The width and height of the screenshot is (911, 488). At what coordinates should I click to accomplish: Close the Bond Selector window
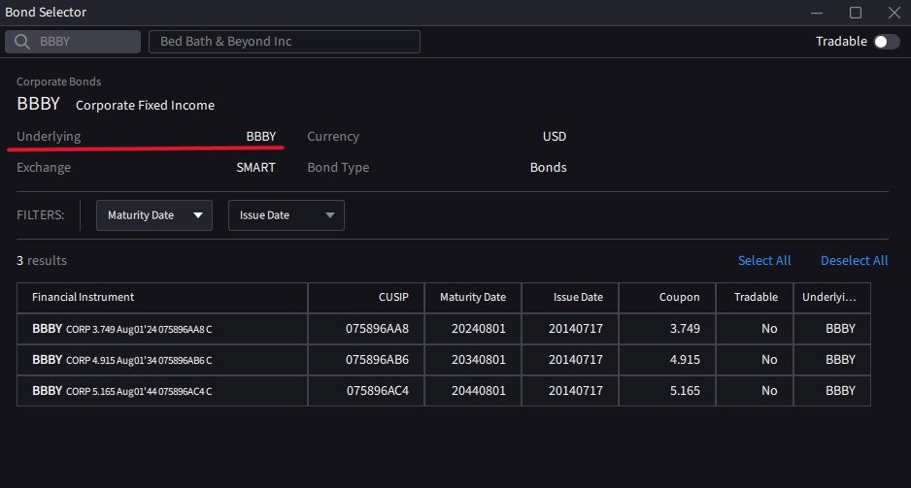(894, 13)
